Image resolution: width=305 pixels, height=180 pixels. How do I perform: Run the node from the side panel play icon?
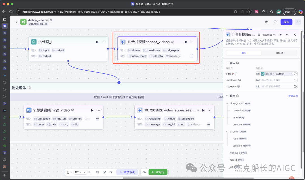point(280,35)
